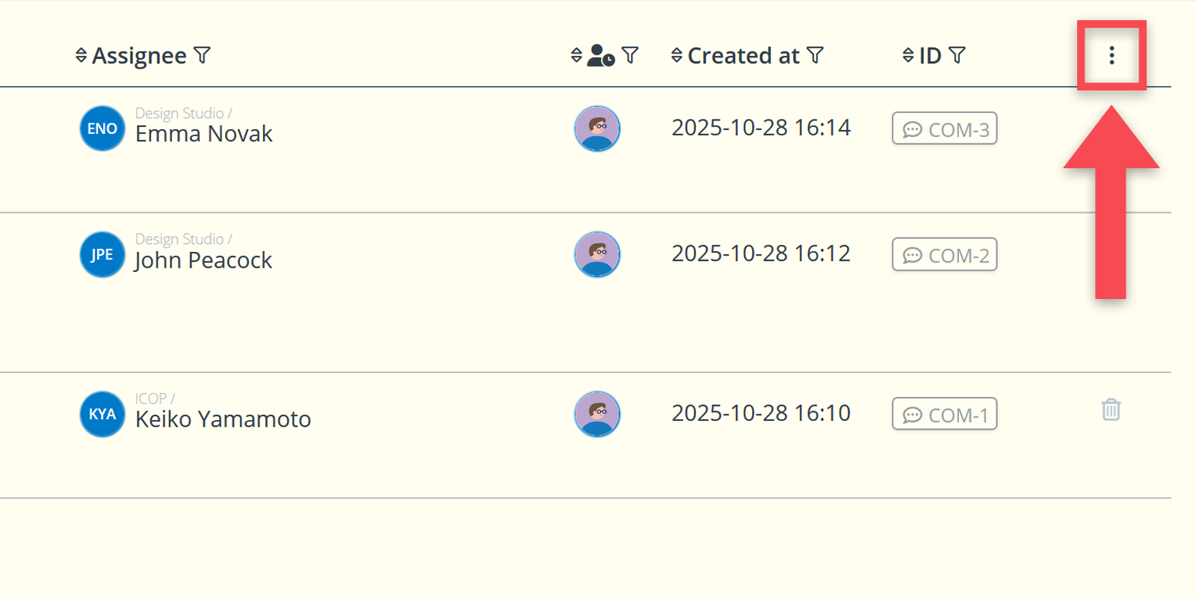The image size is (1196, 598).
Task: Filter the Created at column
Action: (x=816, y=55)
